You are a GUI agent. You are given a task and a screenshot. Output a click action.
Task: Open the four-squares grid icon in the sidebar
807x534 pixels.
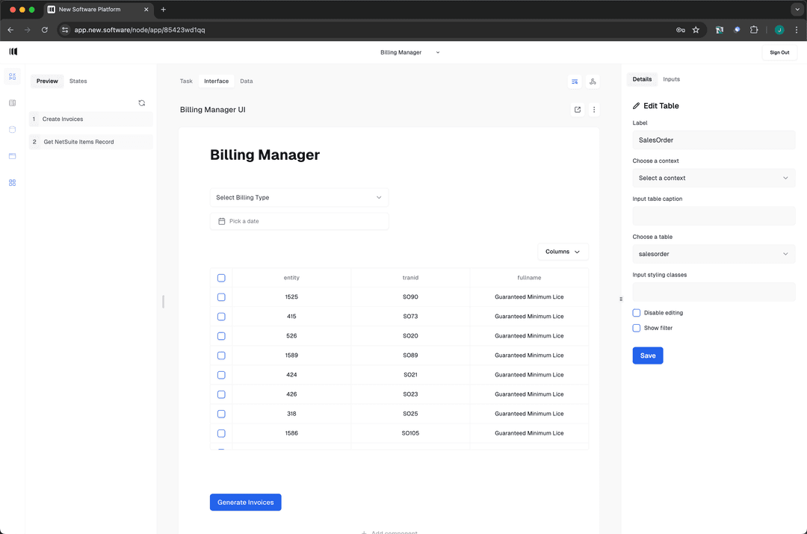point(13,183)
